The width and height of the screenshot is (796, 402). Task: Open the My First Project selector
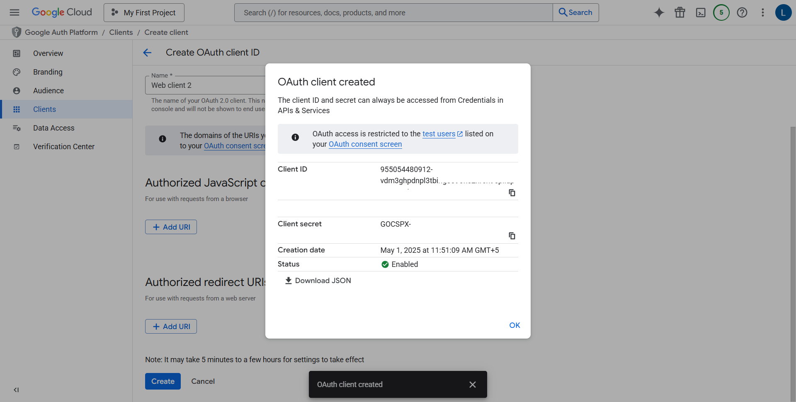(144, 12)
